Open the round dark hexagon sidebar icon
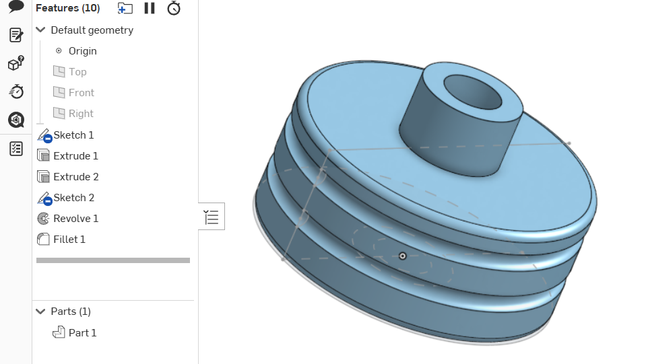Image resolution: width=646 pixels, height=364 pixels. pos(16,120)
